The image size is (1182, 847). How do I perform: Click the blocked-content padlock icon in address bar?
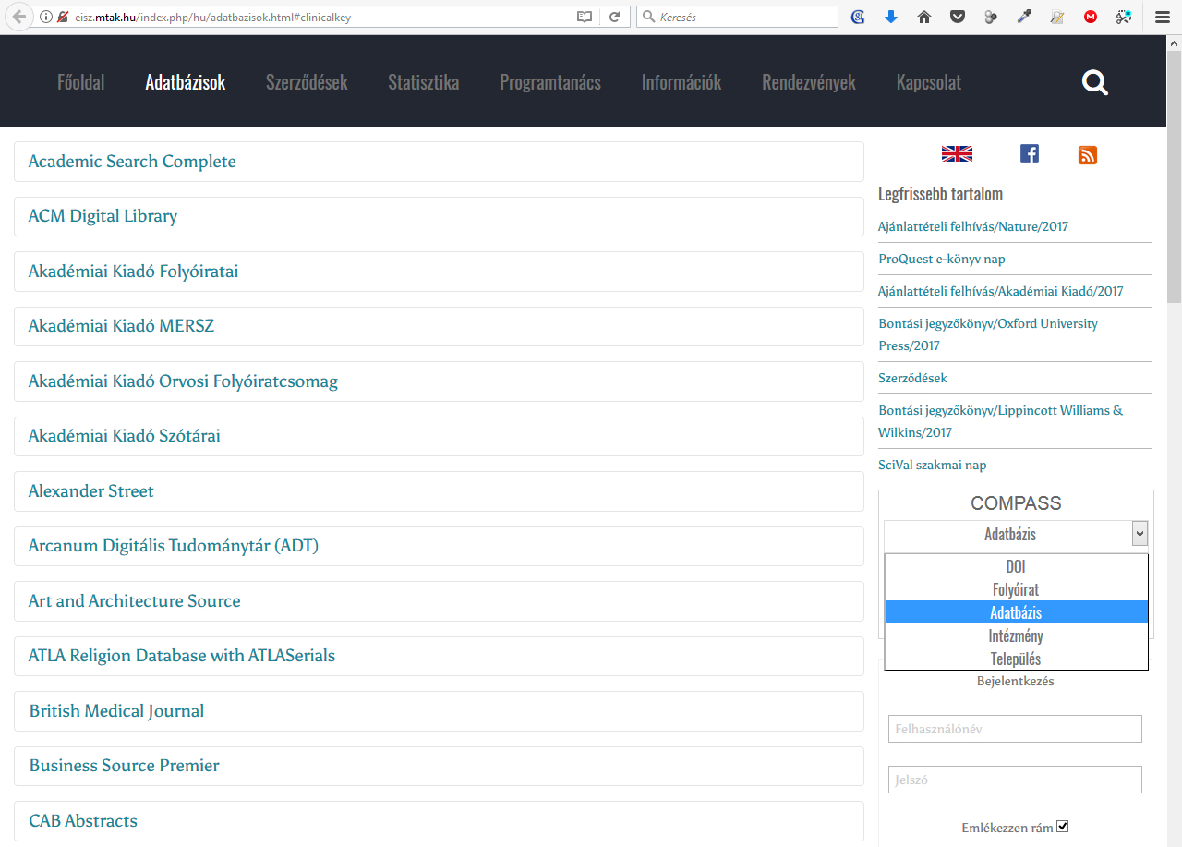pos(63,17)
